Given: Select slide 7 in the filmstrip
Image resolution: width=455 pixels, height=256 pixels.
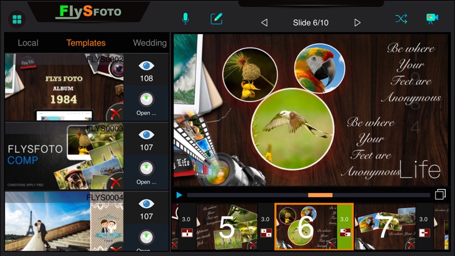Looking at the screenshot, I should pos(385,227).
